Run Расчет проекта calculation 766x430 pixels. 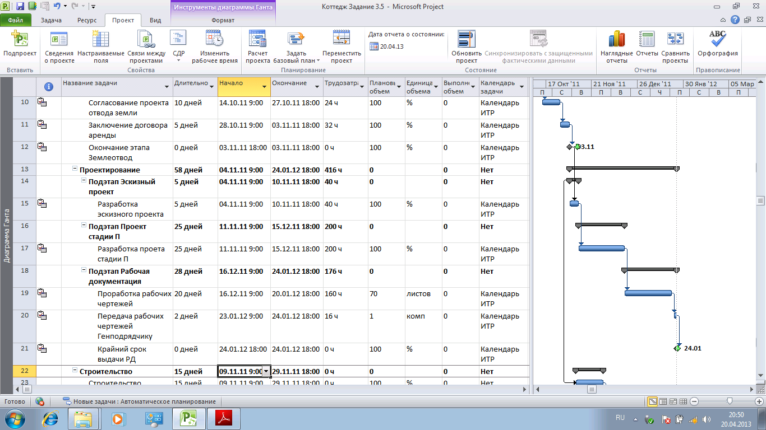[258, 47]
